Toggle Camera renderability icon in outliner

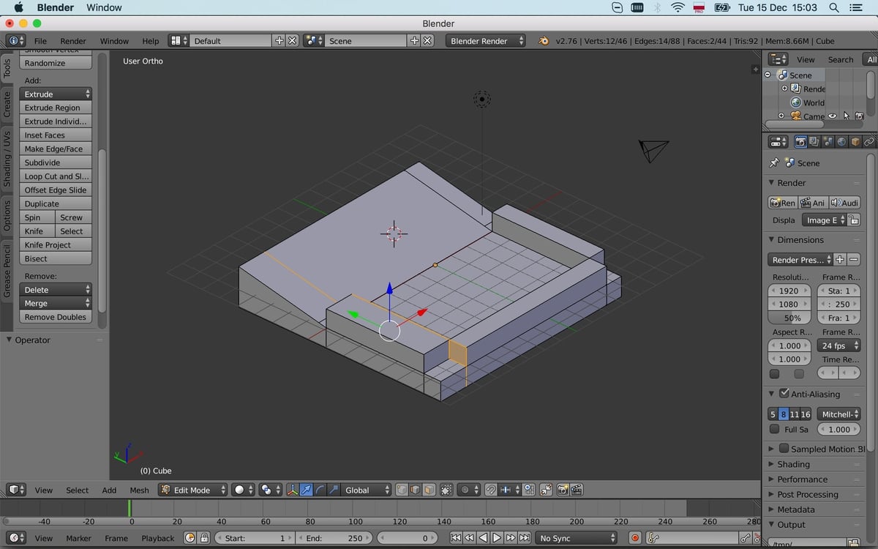point(860,116)
